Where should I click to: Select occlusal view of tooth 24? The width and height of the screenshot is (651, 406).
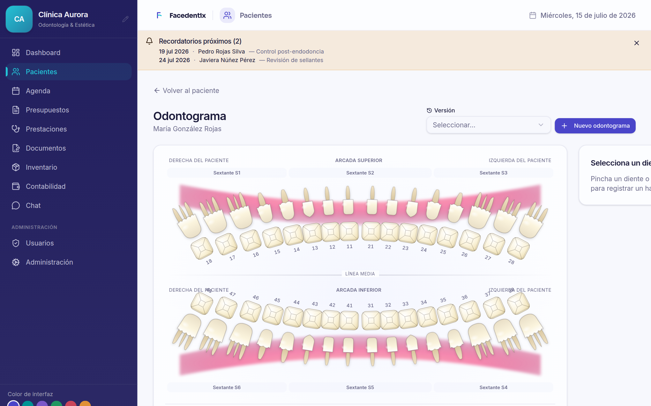click(427, 235)
